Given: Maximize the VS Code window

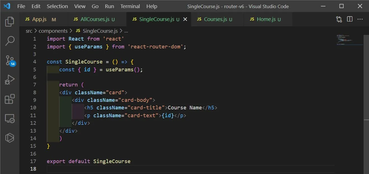Looking at the screenshot, I should click(341, 6).
